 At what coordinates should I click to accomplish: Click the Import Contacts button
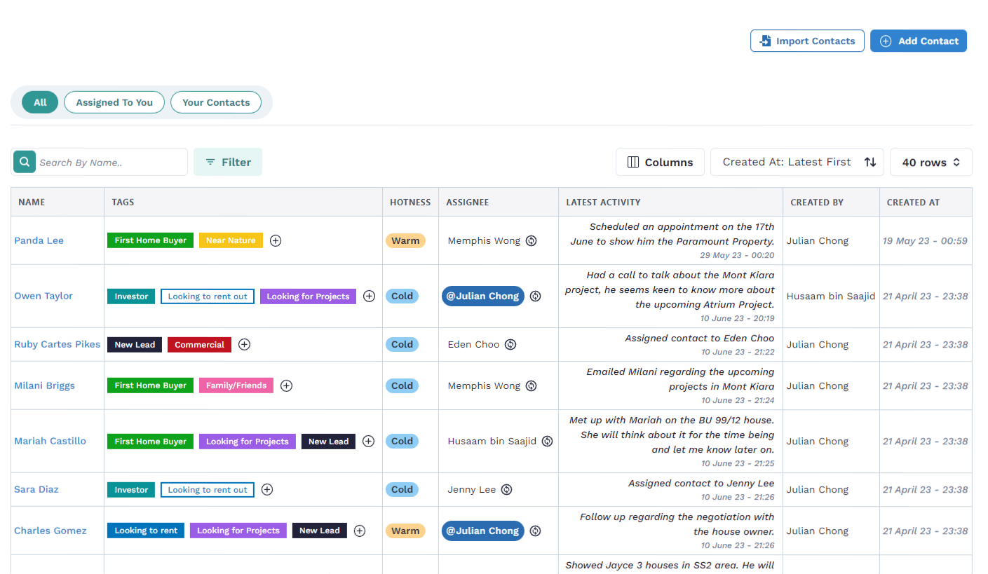806,41
